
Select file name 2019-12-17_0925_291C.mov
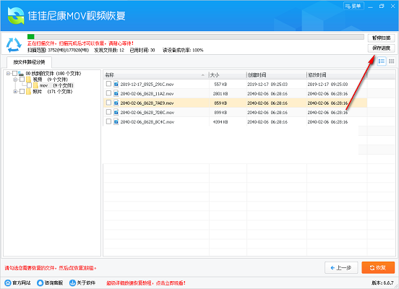147,85
